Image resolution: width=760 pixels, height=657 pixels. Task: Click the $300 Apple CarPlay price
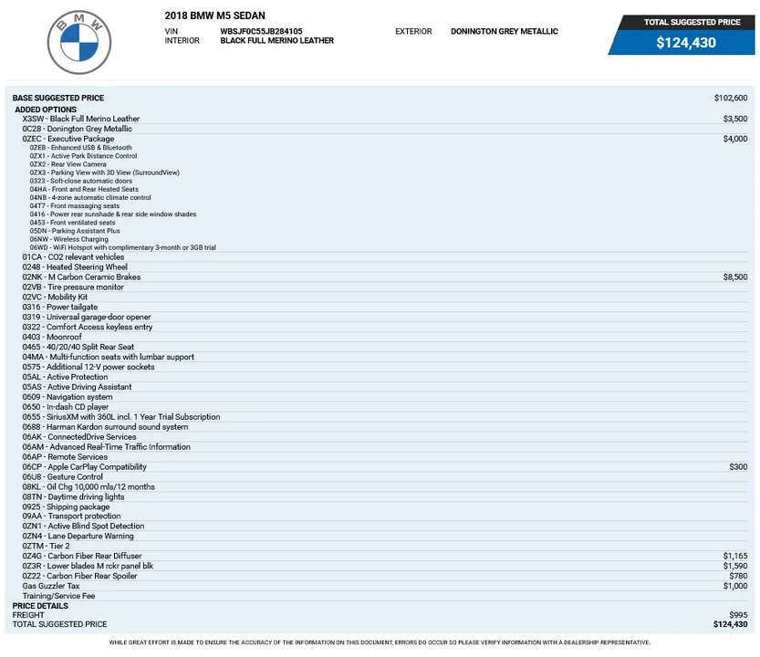(x=738, y=467)
